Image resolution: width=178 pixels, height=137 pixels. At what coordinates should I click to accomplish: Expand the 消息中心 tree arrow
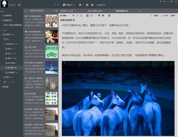click(x=1, y=16)
